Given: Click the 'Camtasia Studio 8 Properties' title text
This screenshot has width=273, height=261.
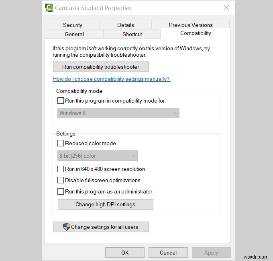Looking at the screenshot, I should coord(93,8).
